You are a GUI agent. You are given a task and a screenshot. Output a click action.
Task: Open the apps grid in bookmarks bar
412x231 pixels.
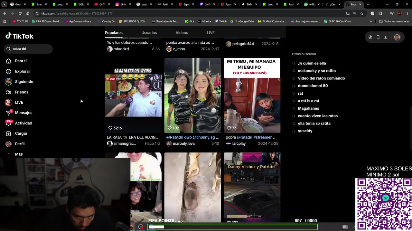pyautogui.click(x=4, y=21)
